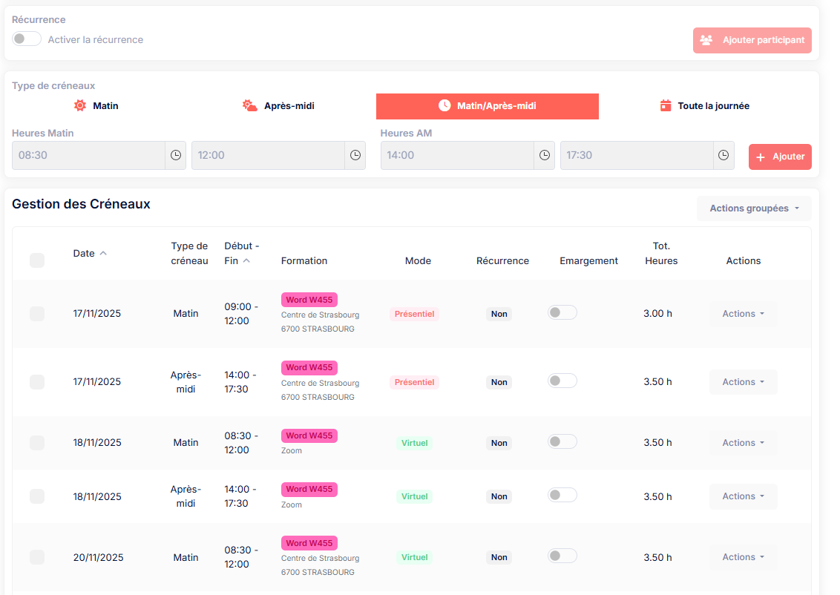Click the clock icon beside 12:00 field
The width and height of the screenshot is (840, 595).
click(x=355, y=155)
